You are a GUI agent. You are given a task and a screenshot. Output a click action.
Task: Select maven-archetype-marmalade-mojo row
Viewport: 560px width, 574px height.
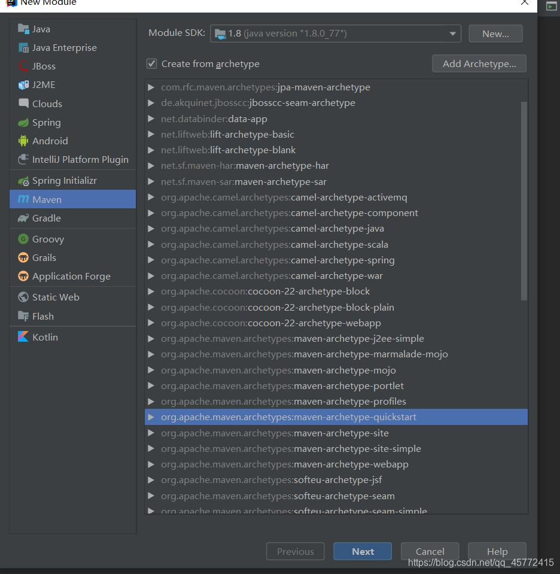coord(336,354)
